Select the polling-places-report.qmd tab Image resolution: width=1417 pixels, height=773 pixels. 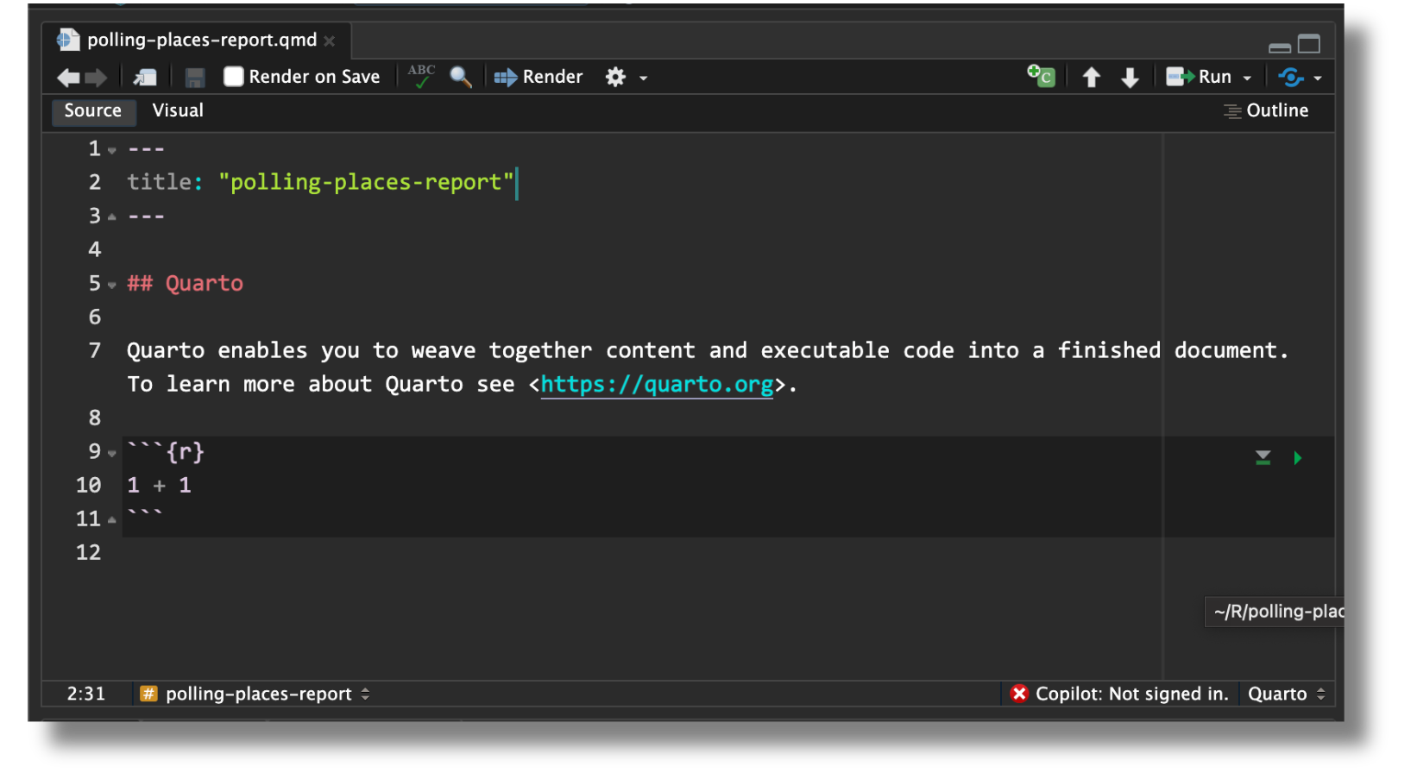click(x=201, y=40)
